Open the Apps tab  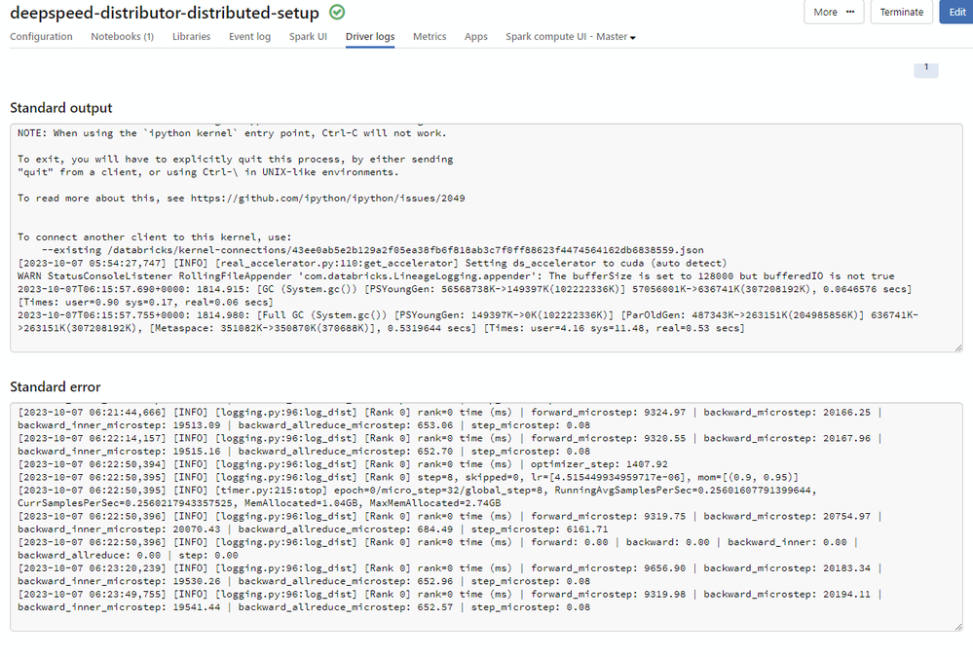(476, 37)
